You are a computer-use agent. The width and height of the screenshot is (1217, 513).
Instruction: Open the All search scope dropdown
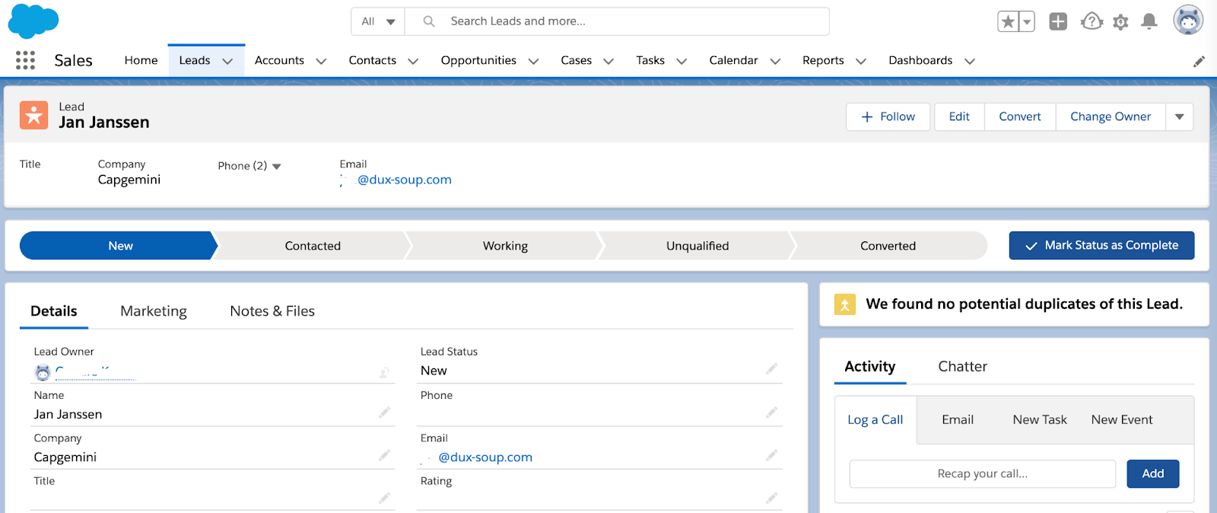click(378, 21)
